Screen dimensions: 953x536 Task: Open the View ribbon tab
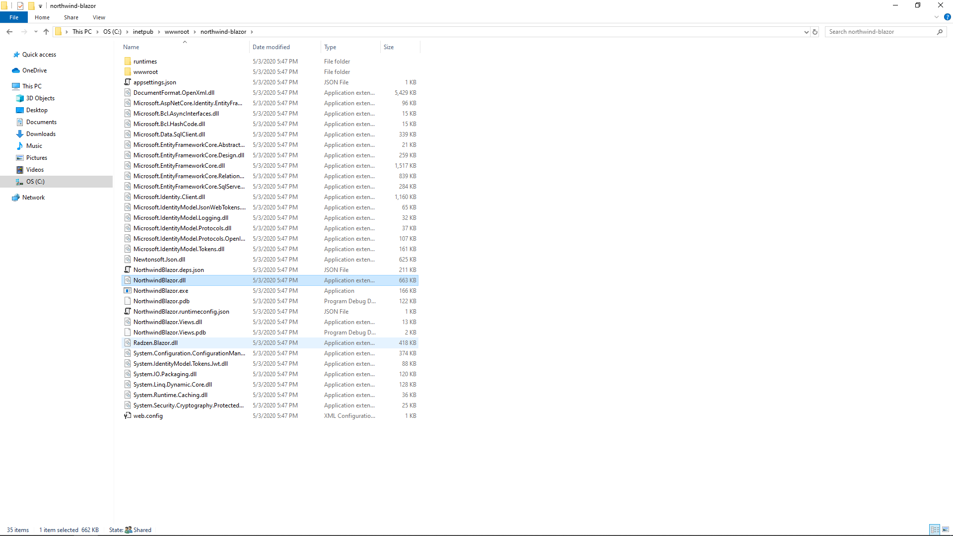99,17
